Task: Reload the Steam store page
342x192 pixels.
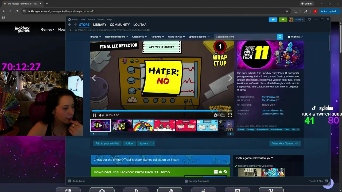Action: coord(70,30)
